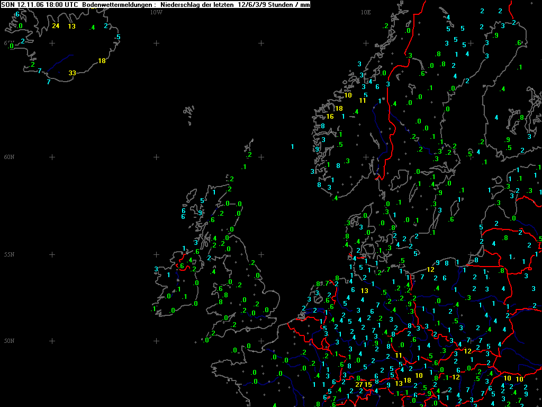Click the yellow 10 on Norway's coast
This screenshot has width=542, height=407.
348,95
